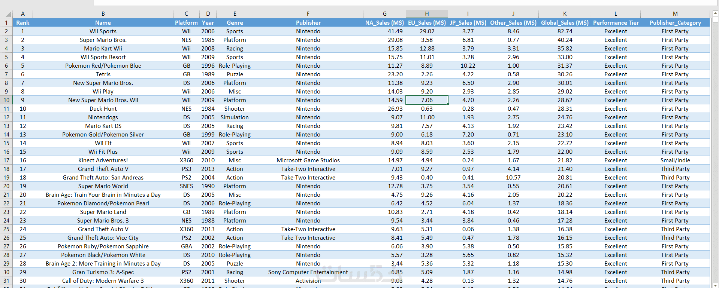Select the Call of Duty: Modern Warfare 3 cell
The height and width of the screenshot is (288, 719).
pyautogui.click(x=103, y=281)
